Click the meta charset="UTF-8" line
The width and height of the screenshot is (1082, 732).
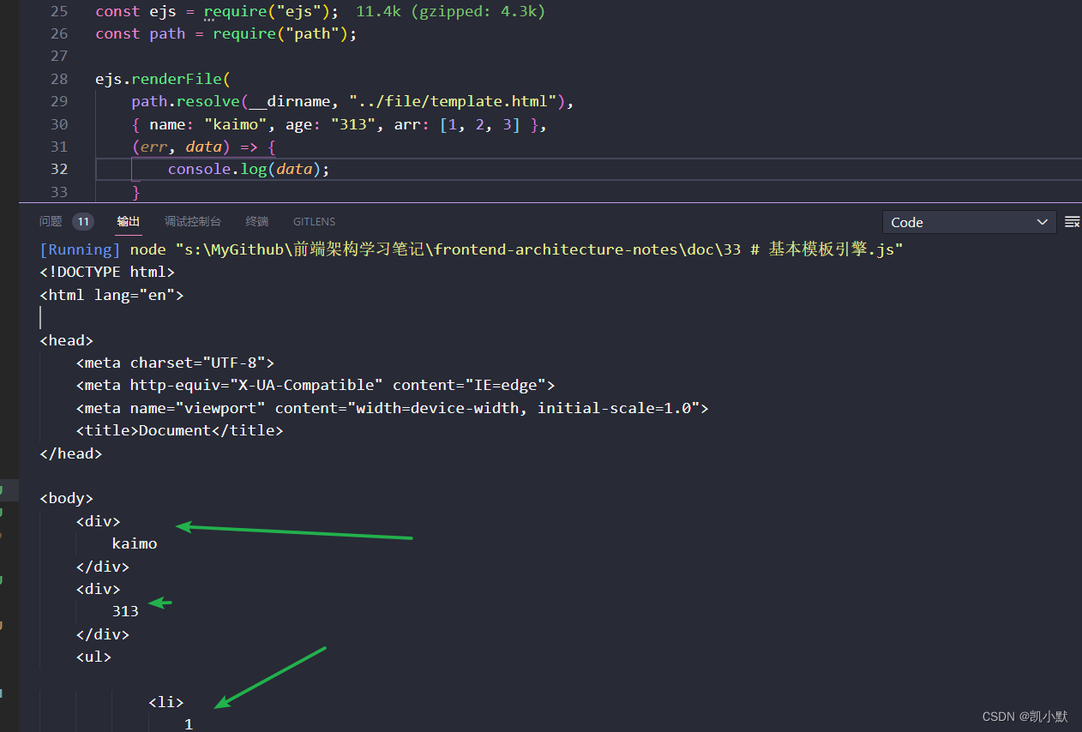(x=175, y=363)
